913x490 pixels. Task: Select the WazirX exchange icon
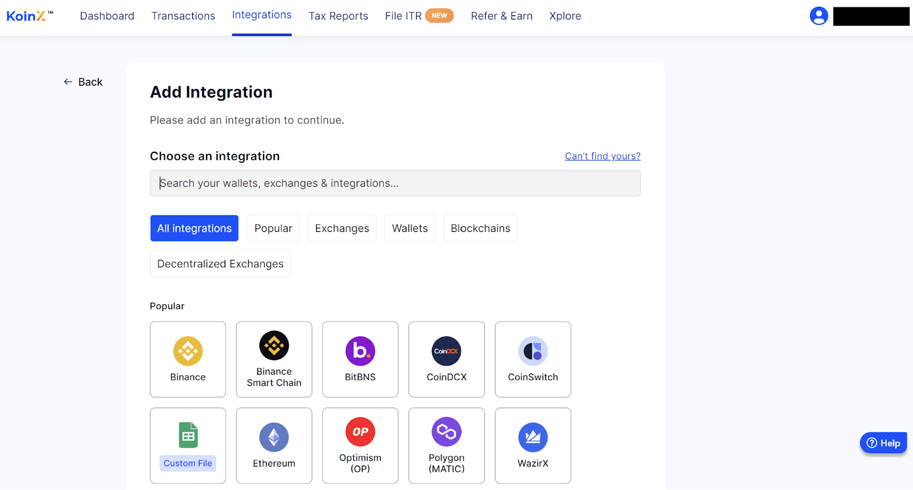[533, 437]
